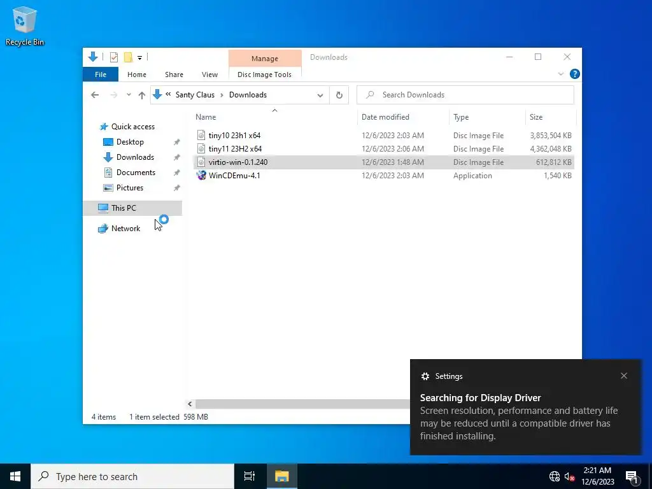The height and width of the screenshot is (489, 652).
Task: Expand address bar previous locations dropdown
Action: [320, 96]
